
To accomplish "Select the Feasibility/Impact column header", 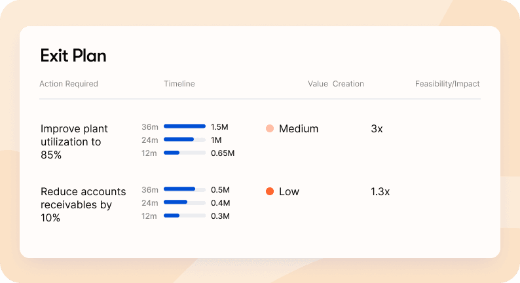I will click(x=447, y=84).
